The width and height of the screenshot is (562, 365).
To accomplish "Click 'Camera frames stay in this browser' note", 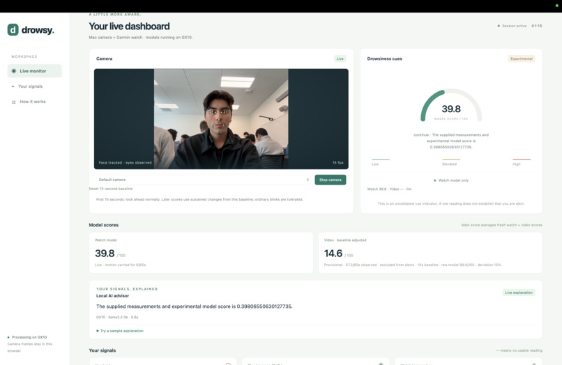I will pos(30,348).
